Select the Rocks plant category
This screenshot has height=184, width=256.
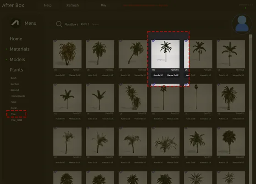(14, 108)
